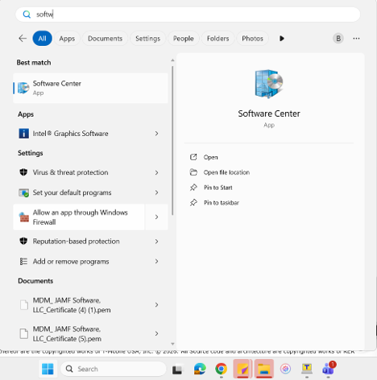
Task: Open File Explorer from taskbar
Action: click(x=264, y=369)
